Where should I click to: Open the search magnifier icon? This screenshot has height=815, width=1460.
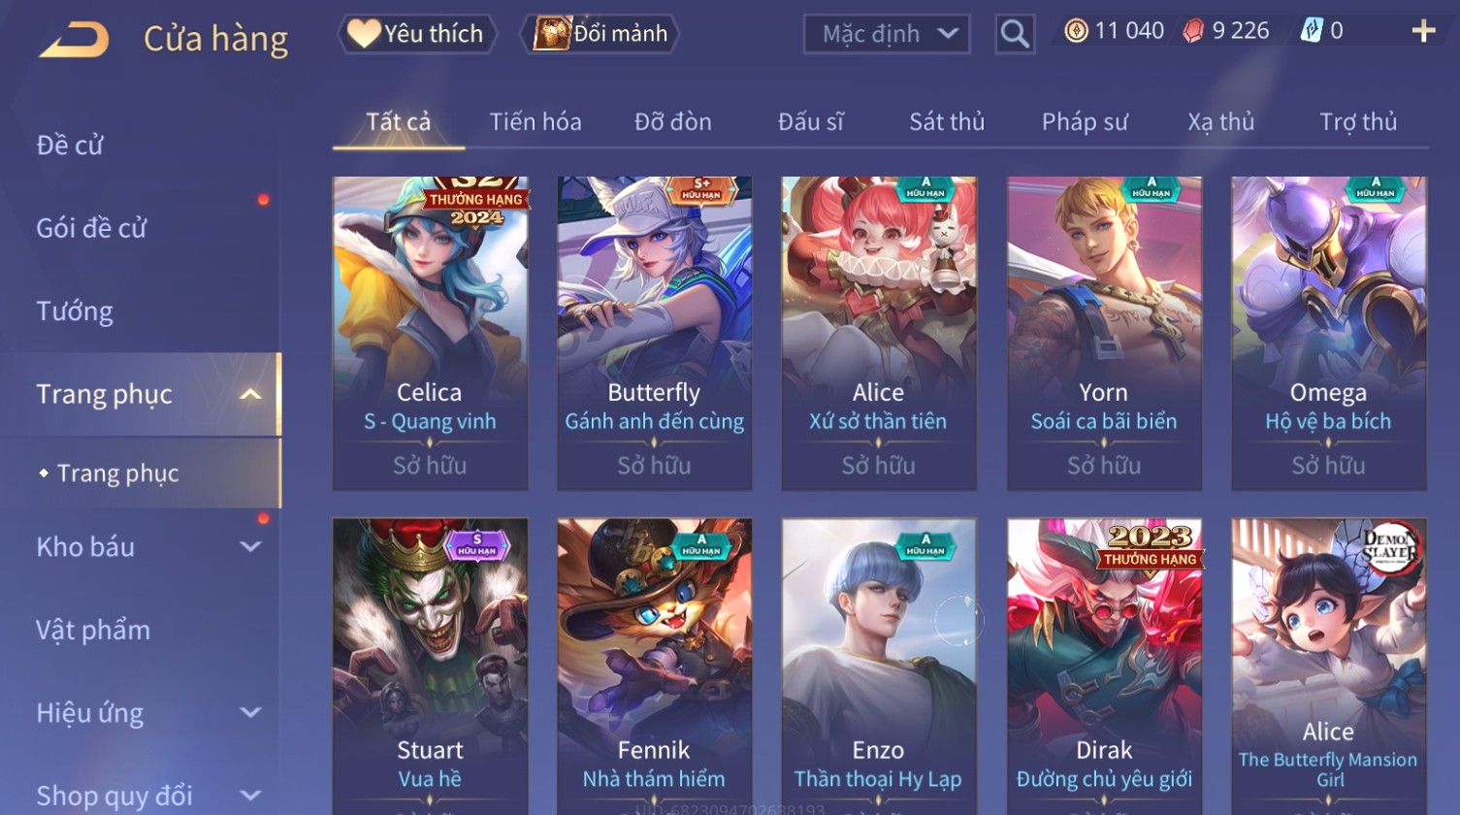click(1015, 34)
